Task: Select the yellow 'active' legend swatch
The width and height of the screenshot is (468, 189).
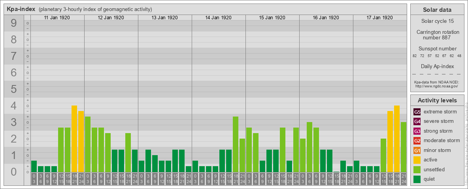Action: 417,160
